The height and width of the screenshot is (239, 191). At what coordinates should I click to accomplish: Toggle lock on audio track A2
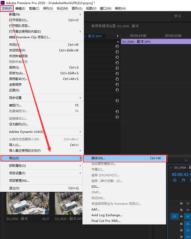tap(181, 230)
